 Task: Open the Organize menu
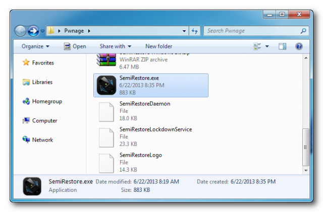[36, 46]
